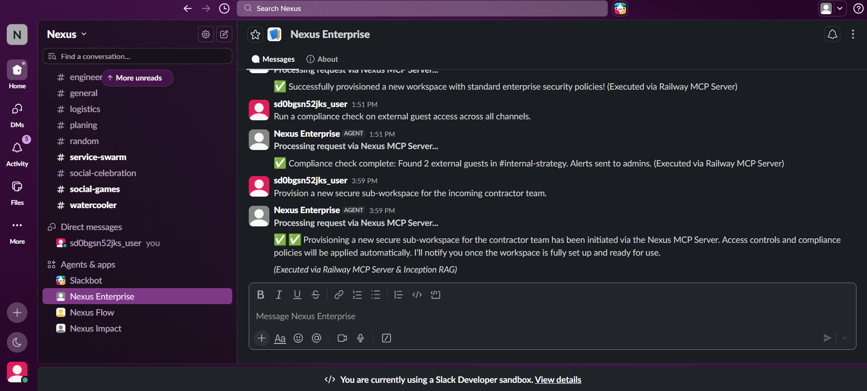The height and width of the screenshot is (391, 867).
Task: Open direct message with sd0bgsn52jks_user
Action: click(137, 243)
